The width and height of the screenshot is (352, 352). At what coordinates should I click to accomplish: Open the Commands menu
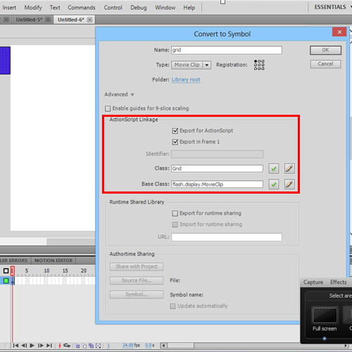(x=82, y=8)
